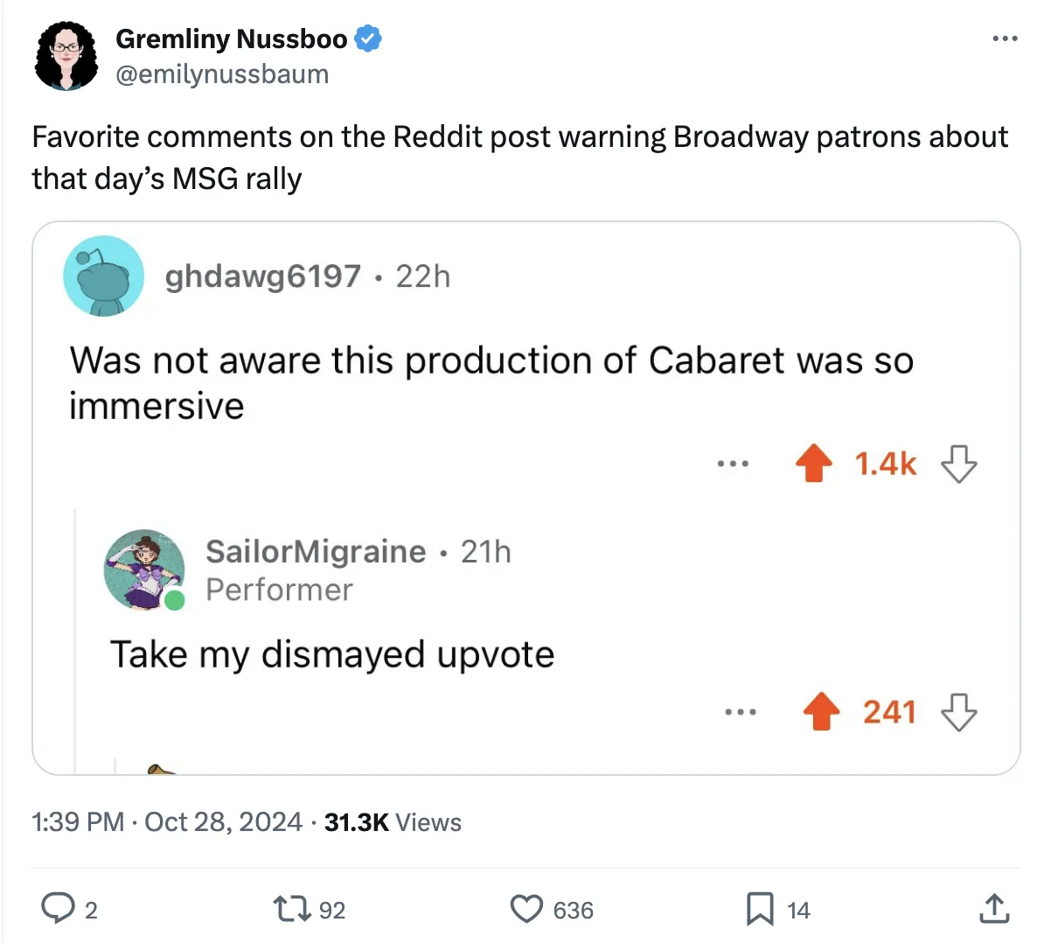Downvote the ghdawg6197 comment
The width and height of the screenshot is (1044, 943).
(958, 464)
